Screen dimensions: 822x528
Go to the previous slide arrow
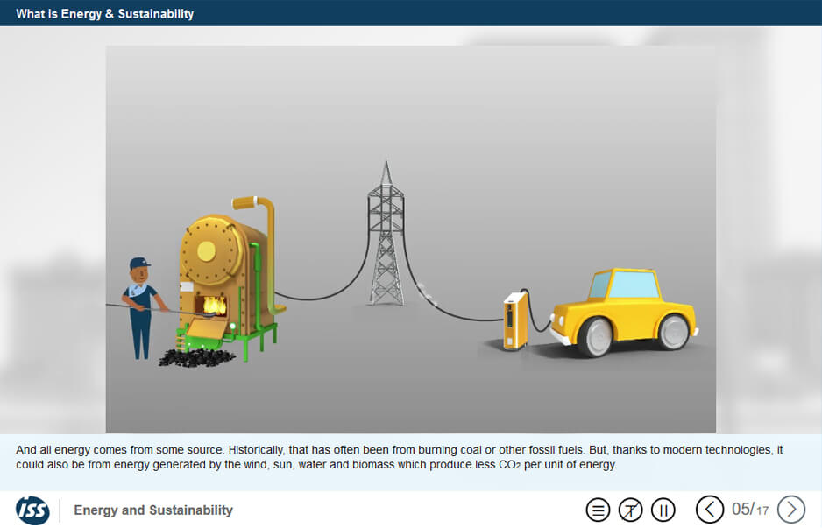710,510
